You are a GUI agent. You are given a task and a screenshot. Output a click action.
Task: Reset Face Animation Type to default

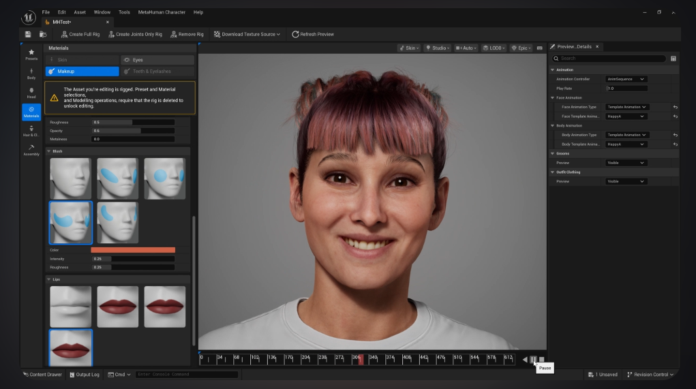point(675,107)
